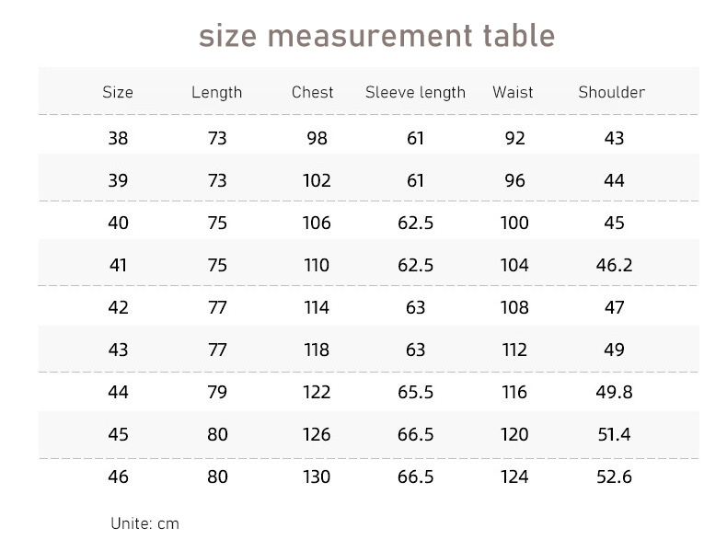Select size 38 in the Size column

118,138
